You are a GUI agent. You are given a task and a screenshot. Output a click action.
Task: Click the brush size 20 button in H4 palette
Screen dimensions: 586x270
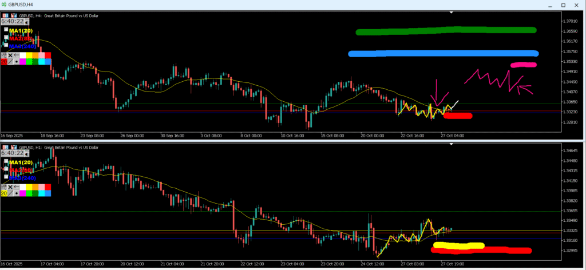click(4, 61)
